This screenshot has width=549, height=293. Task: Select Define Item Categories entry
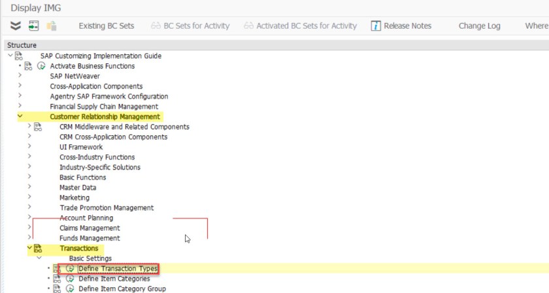click(114, 279)
